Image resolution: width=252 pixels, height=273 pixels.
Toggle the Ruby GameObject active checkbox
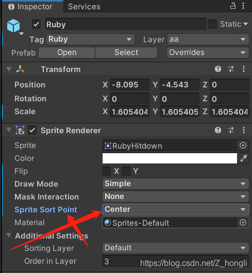(x=36, y=24)
